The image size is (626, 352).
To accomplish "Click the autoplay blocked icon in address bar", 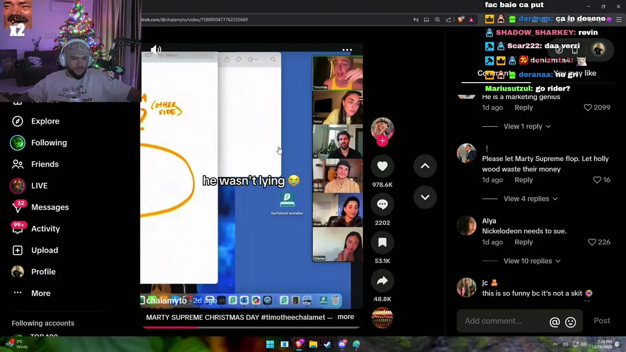I will pos(416,20).
